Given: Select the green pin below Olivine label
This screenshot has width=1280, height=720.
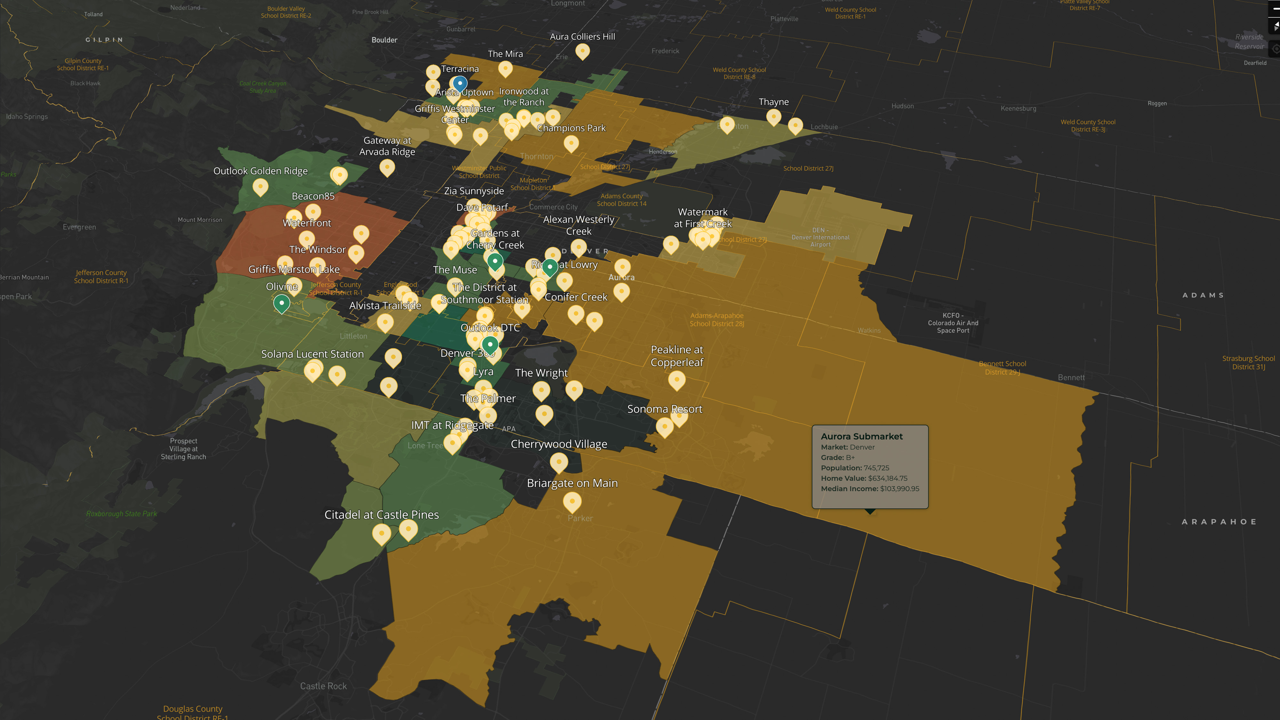Looking at the screenshot, I should pyautogui.click(x=282, y=302).
